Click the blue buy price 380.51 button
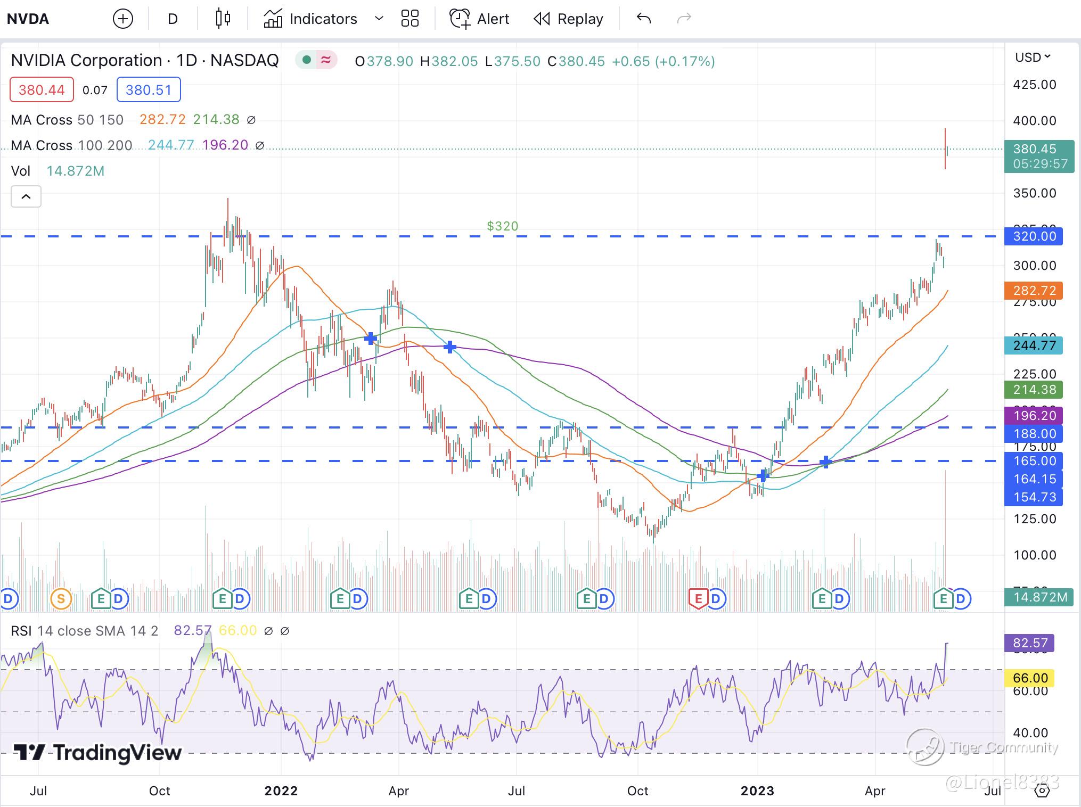 [149, 90]
